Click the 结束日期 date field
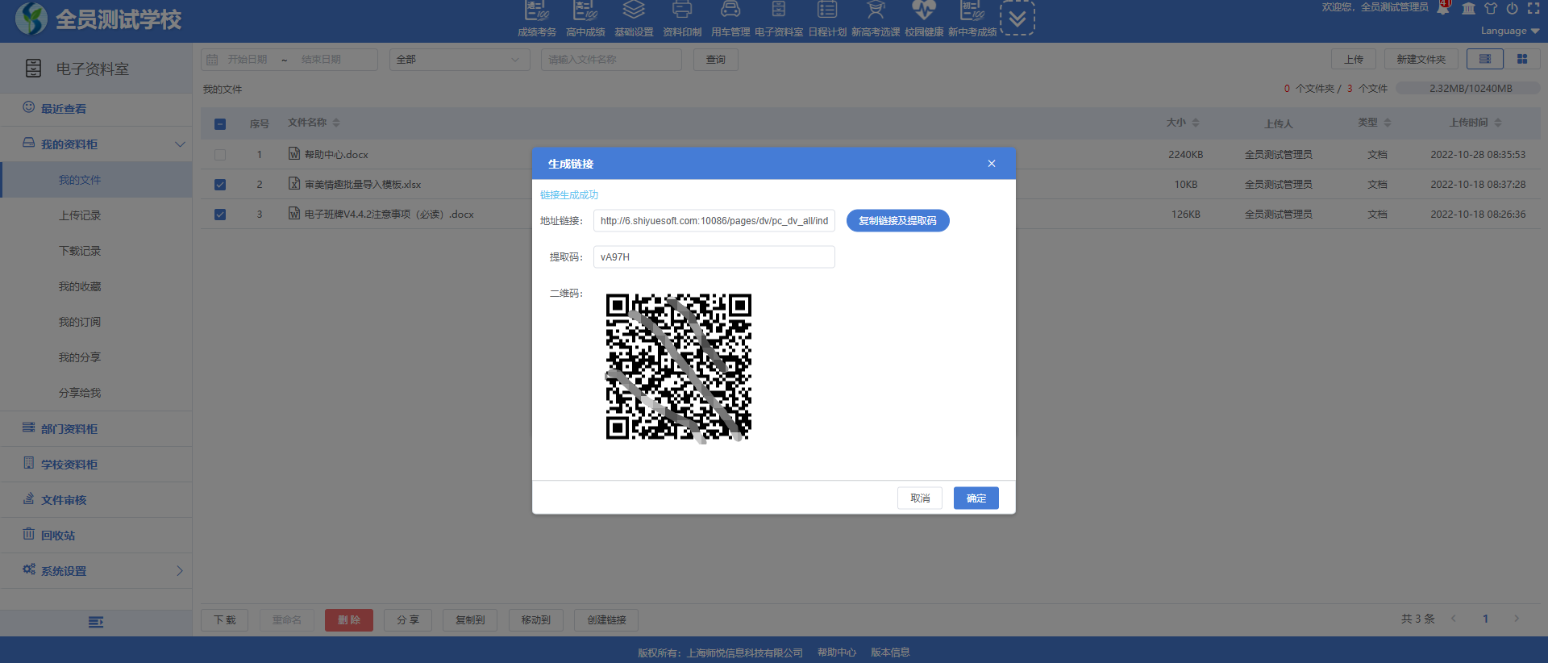The width and height of the screenshot is (1548, 663). pyautogui.click(x=321, y=60)
